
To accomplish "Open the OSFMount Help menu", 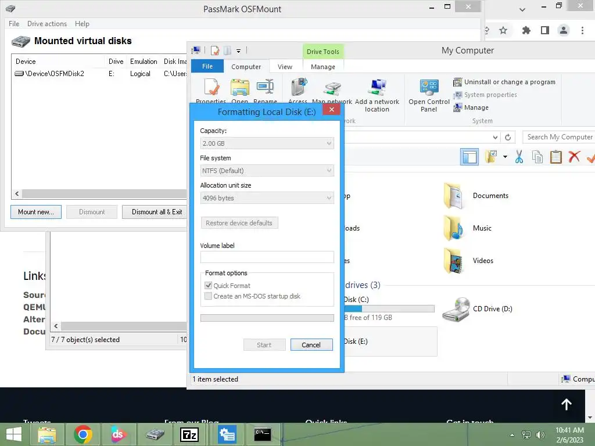I will coord(82,23).
